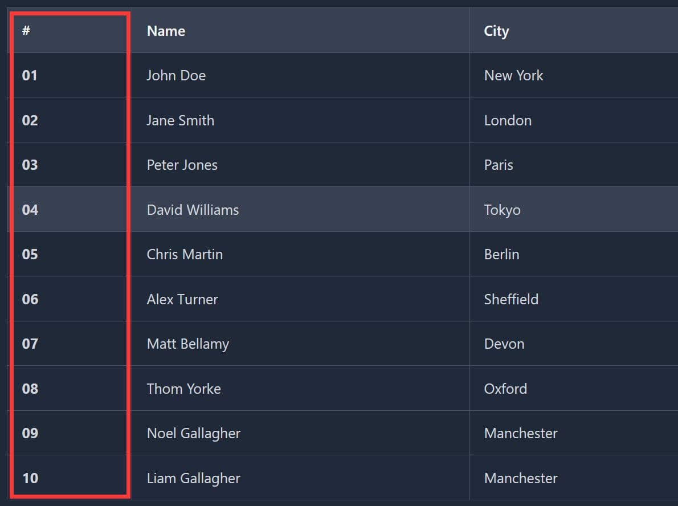Click the # column header

[x=26, y=31]
